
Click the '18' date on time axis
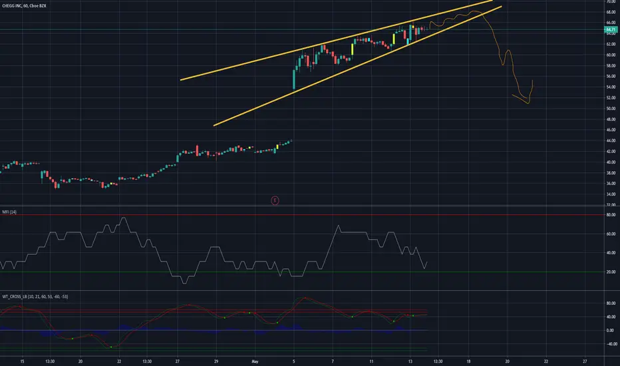click(468, 361)
